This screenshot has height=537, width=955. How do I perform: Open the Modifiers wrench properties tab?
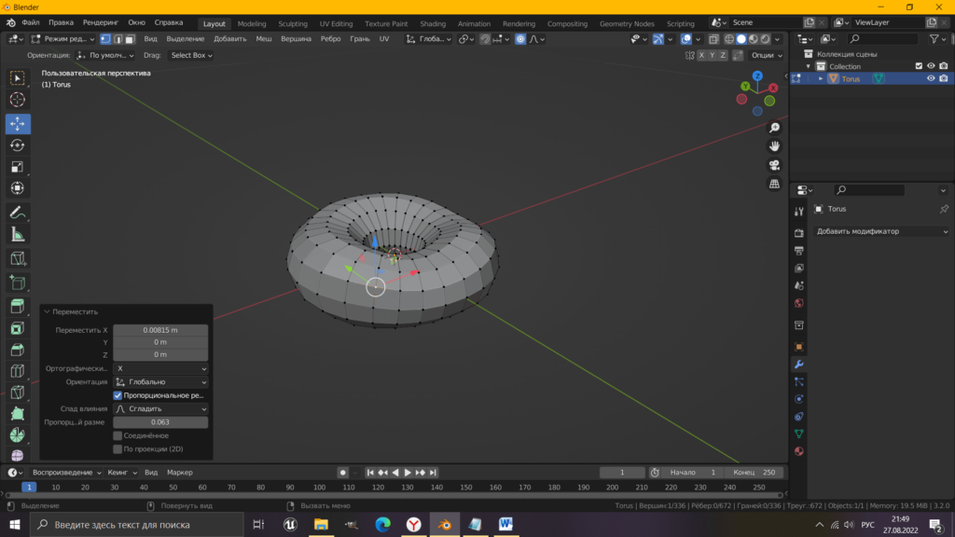point(798,364)
